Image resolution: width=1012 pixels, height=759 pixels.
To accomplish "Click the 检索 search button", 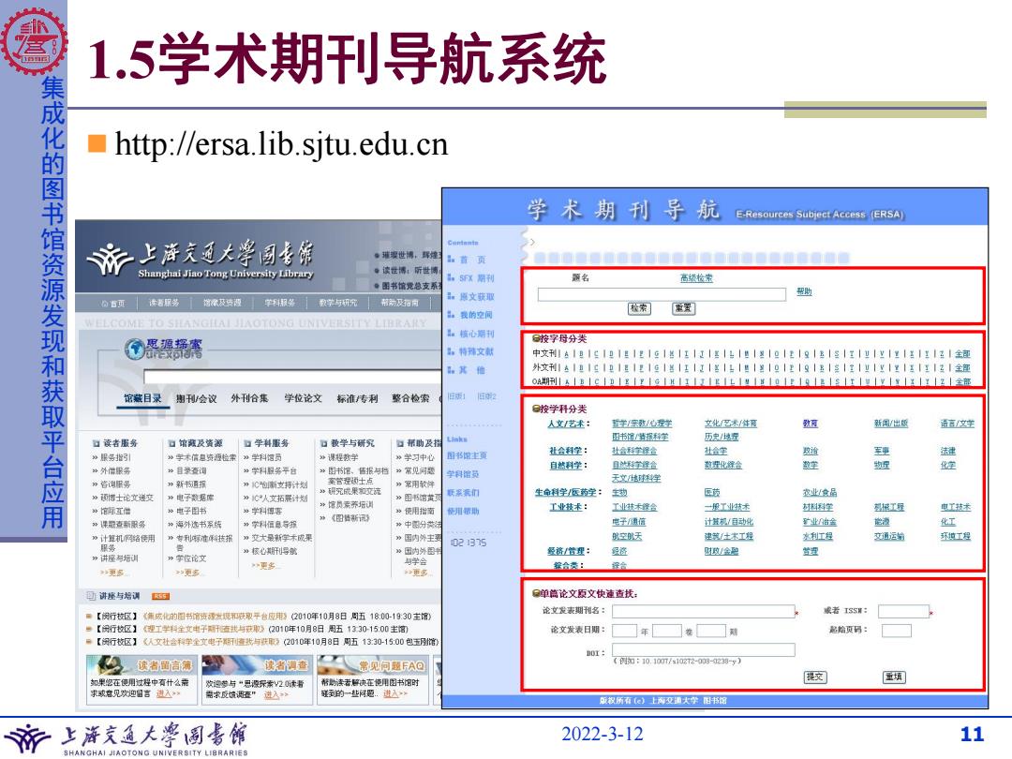I will point(639,308).
